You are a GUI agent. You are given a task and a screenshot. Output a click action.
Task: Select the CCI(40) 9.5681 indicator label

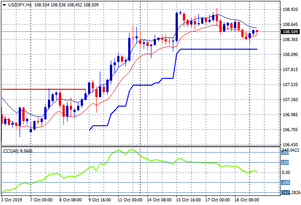[x=18, y=151]
